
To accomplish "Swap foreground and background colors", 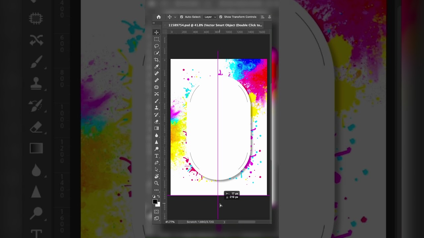I will pyautogui.click(x=159, y=196).
